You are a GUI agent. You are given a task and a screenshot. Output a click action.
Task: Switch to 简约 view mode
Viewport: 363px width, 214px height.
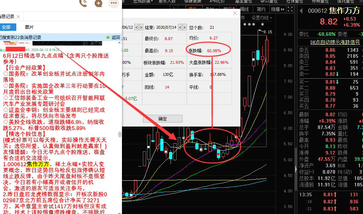click(x=261, y=9)
